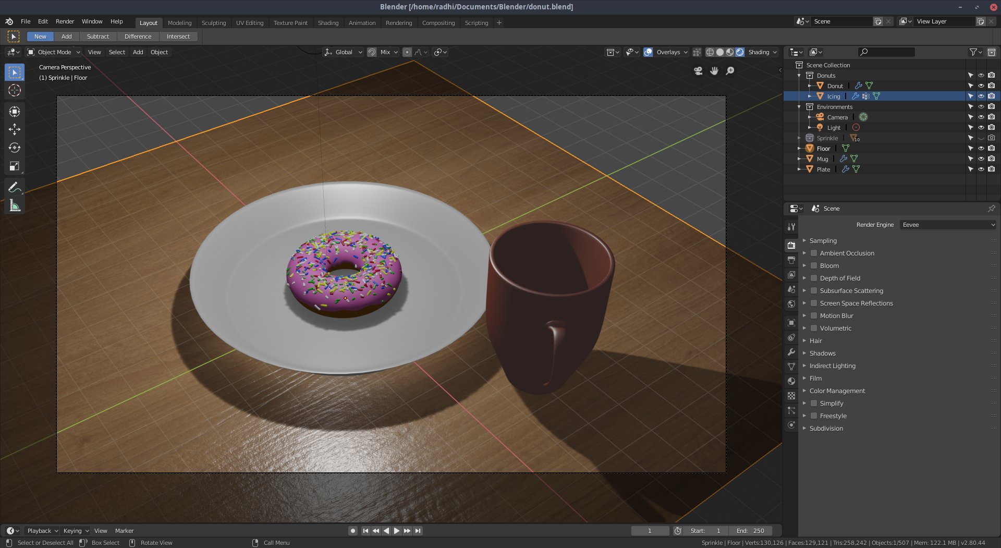
Task: Click the pan view hand icon
Action: (x=714, y=70)
